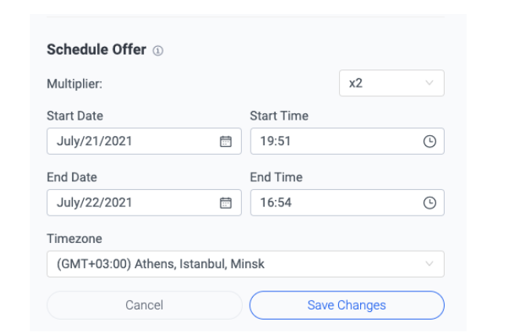The image size is (512, 336).
Task: Click the Cancel button
Action: point(145,305)
